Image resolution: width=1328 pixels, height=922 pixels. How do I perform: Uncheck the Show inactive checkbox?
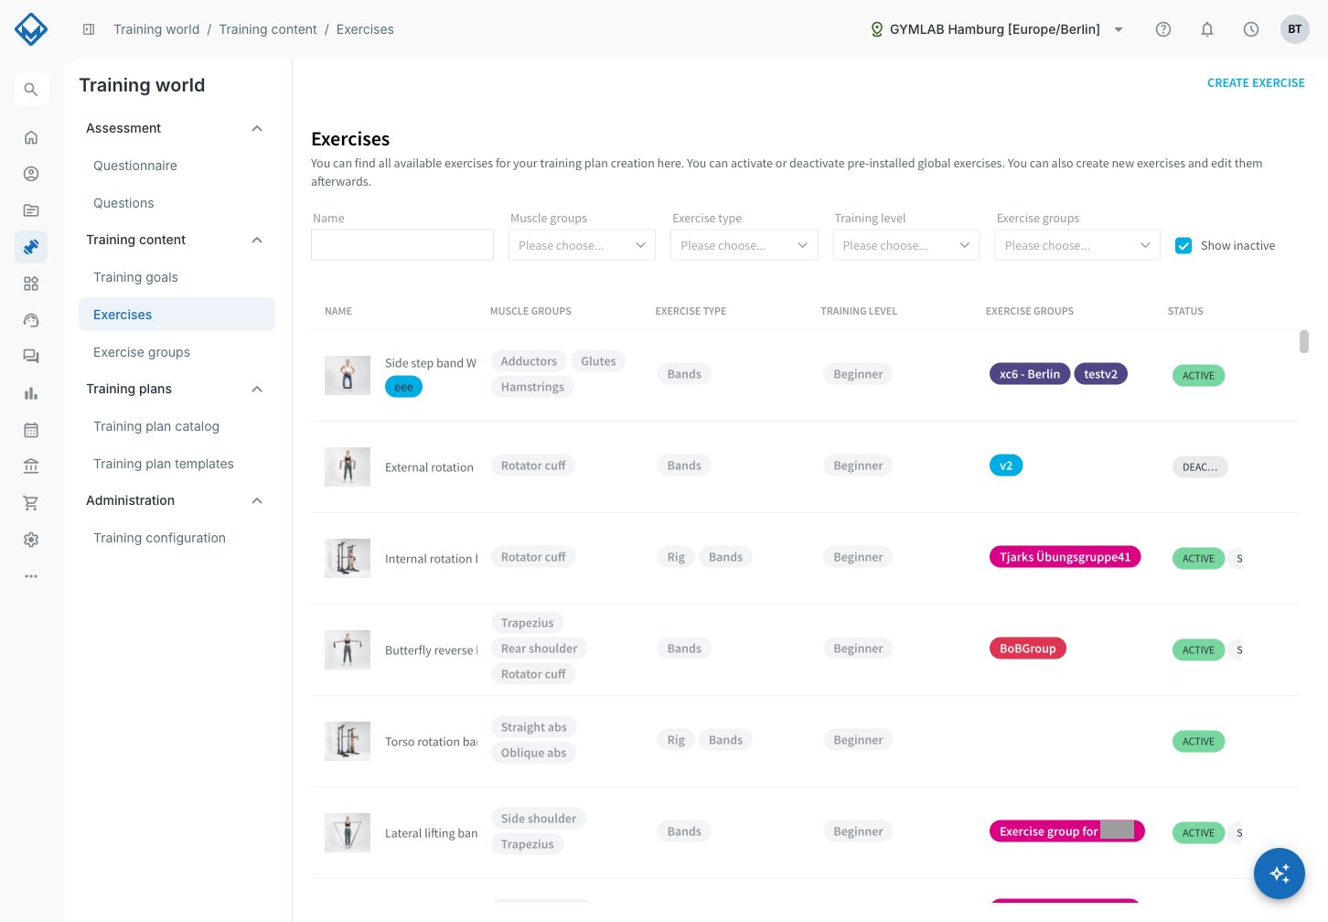[x=1183, y=245]
